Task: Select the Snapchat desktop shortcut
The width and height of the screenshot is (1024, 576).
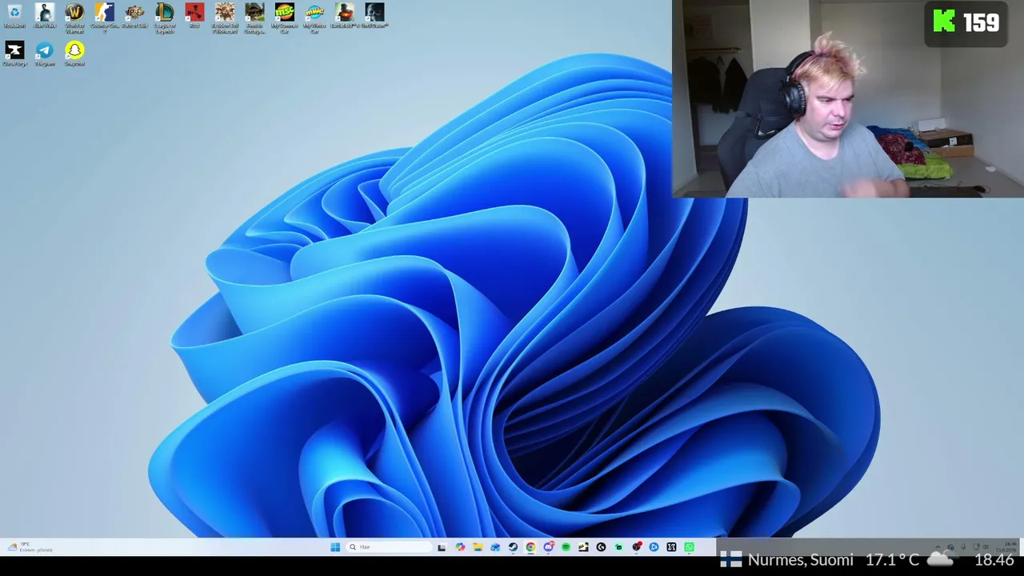Action: 74,54
